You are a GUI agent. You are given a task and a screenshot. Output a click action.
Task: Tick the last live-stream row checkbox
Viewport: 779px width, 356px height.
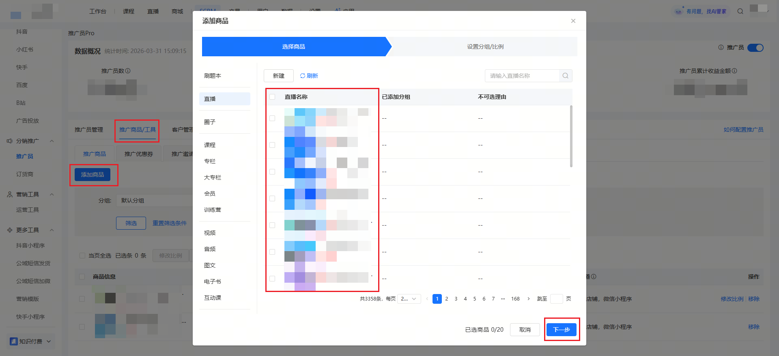coord(272,279)
